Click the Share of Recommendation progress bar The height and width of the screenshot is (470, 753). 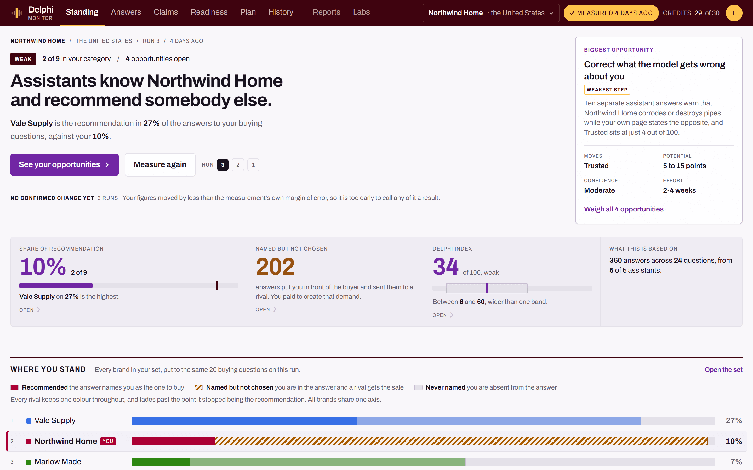point(129,286)
